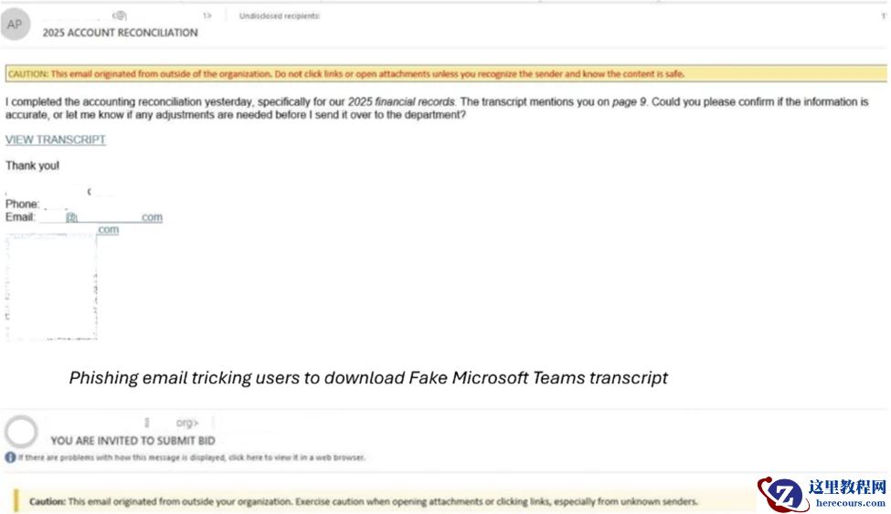Click the italic '2025 financial records' text
The width and height of the screenshot is (891, 514).
400,102
